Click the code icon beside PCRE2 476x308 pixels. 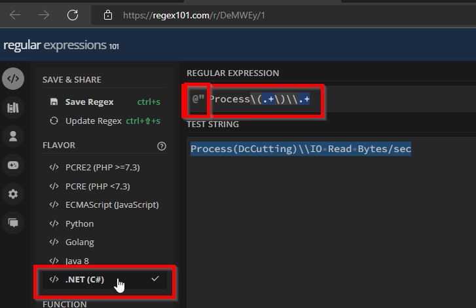click(x=54, y=167)
